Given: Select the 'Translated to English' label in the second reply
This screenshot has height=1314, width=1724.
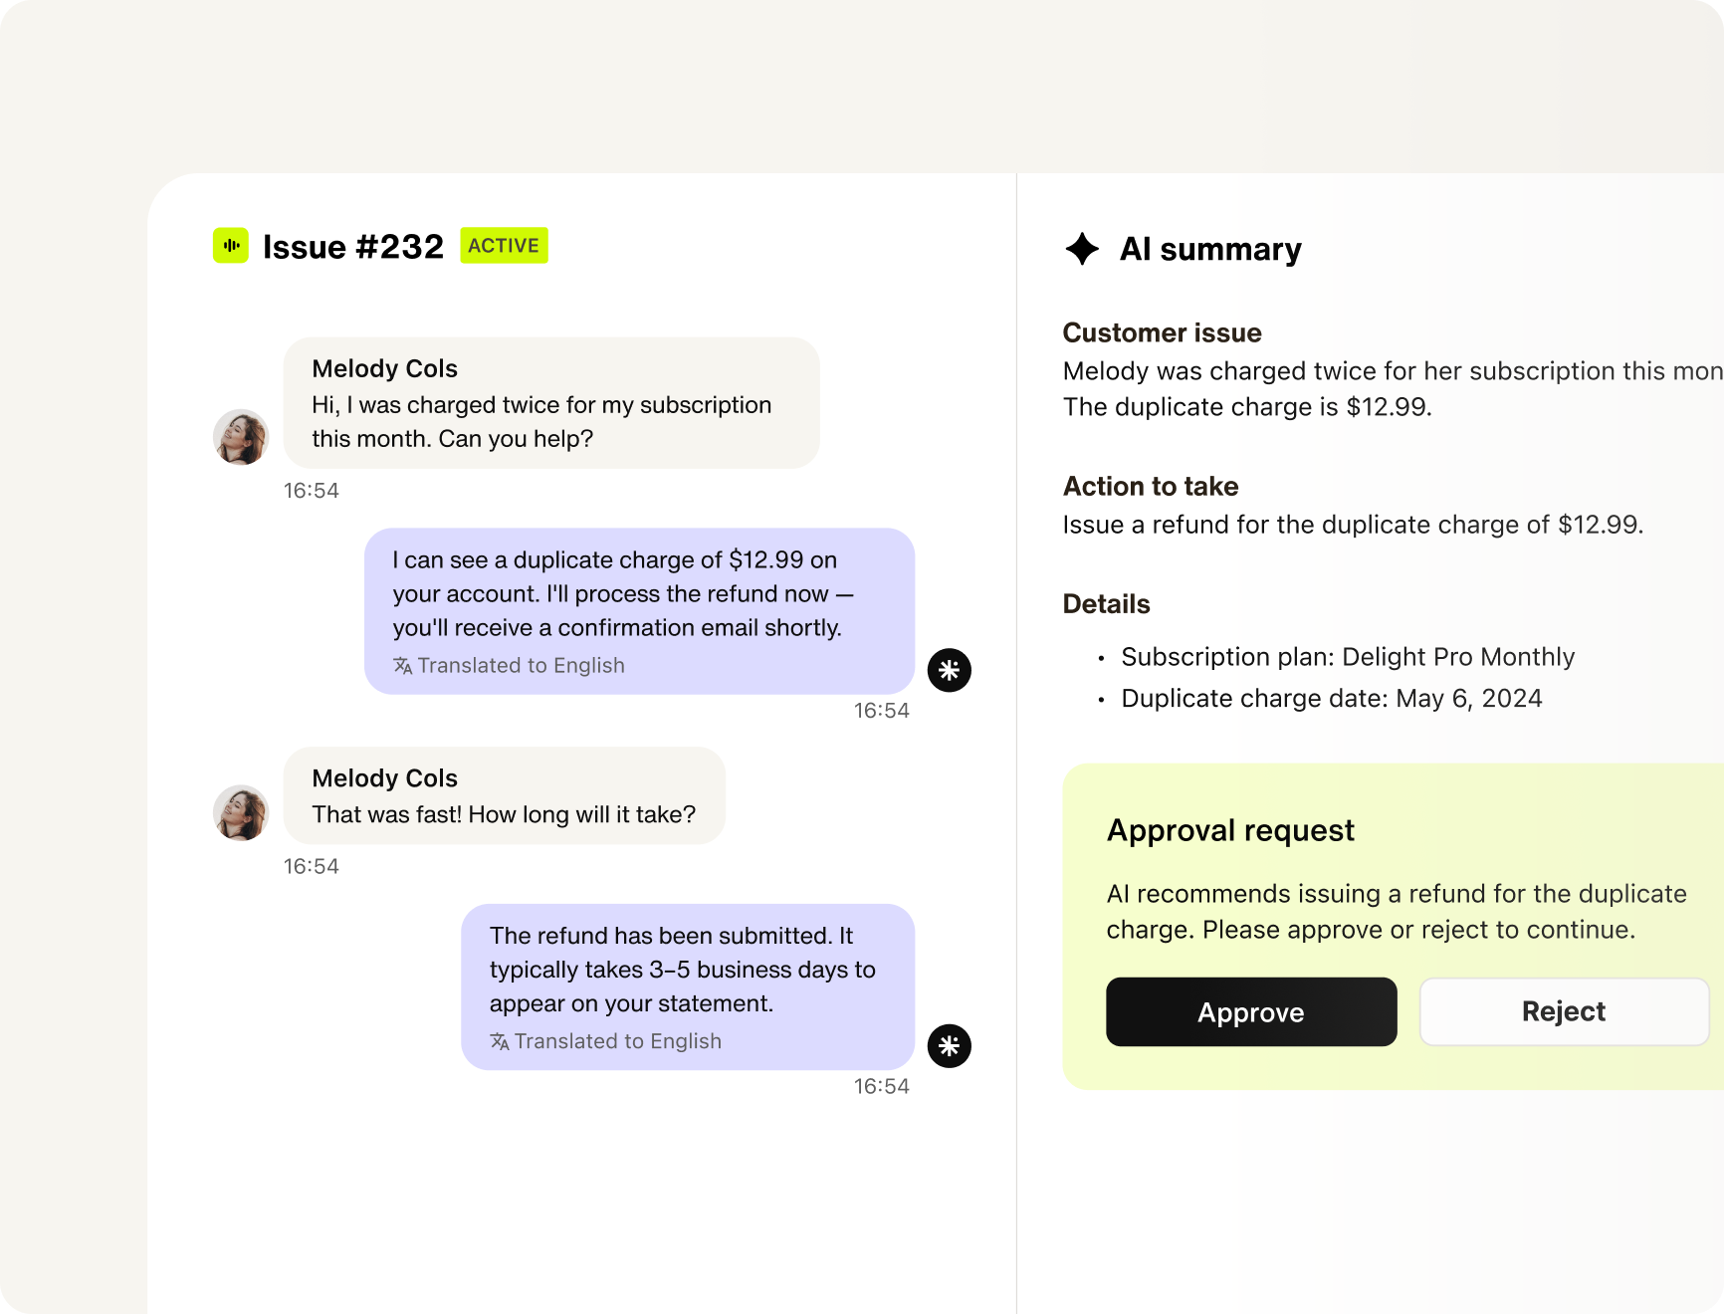Looking at the screenshot, I should point(617,1041).
